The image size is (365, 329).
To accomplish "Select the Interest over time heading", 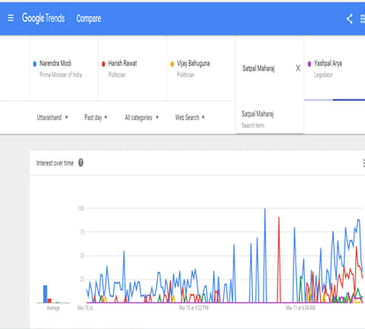I will pyautogui.click(x=55, y=163).
